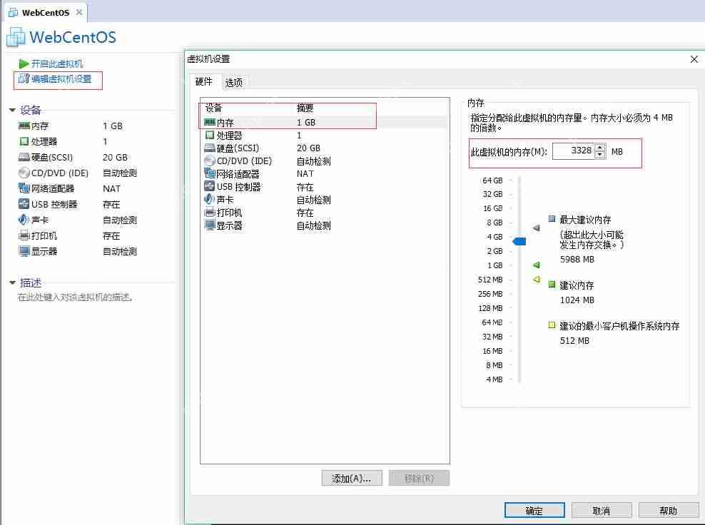The image size is (705, 525).
Task: Select hard disk icon in dialog list
Action: 210,148
